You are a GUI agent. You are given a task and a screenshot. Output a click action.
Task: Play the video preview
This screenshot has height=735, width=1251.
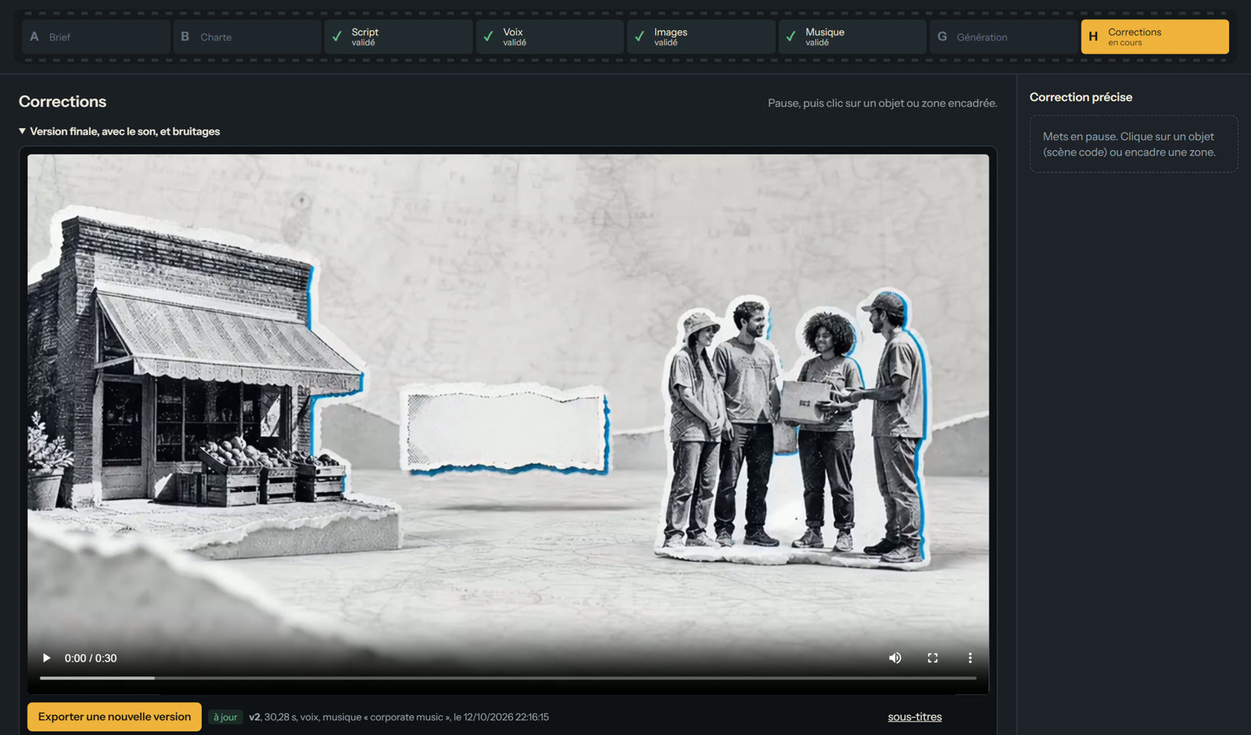[x=46, y=658]
